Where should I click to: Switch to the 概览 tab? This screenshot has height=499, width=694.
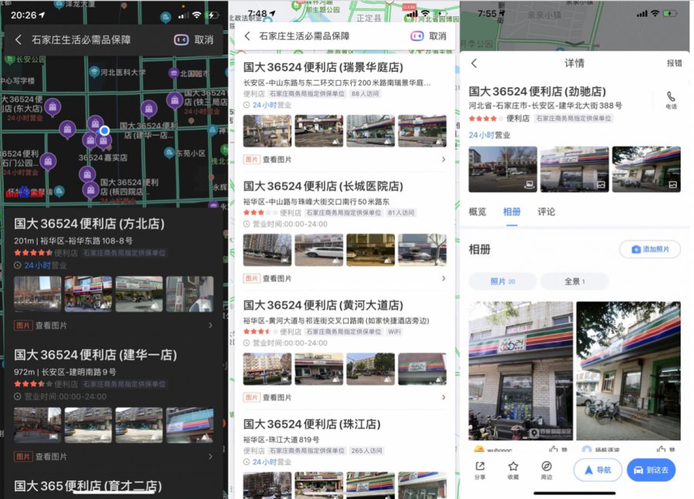pyautogui.click(x=477, y=211)
